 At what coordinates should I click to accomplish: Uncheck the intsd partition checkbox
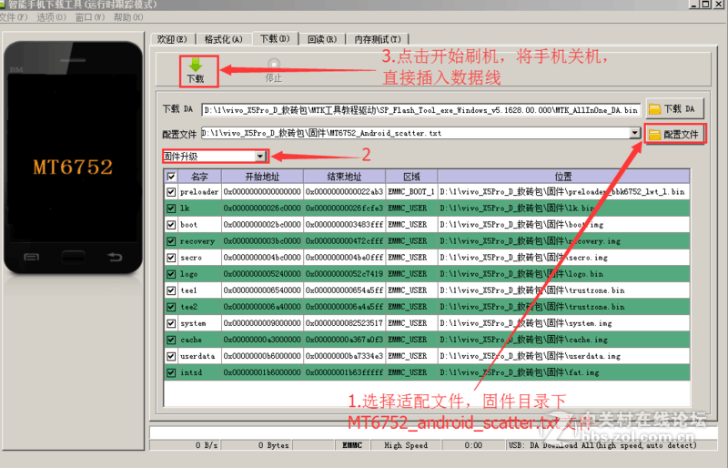(x=171, y=372)
